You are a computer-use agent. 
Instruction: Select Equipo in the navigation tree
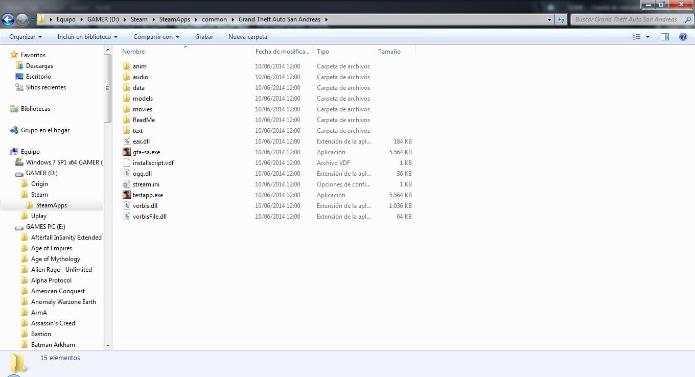point(30,152)
